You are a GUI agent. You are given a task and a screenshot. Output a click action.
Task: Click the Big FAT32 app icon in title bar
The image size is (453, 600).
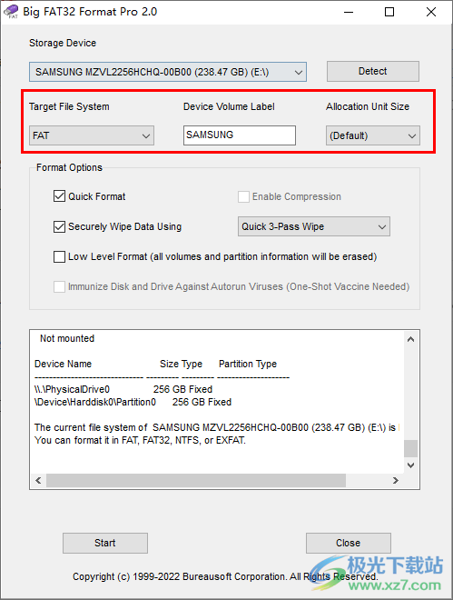click(11, 12)
